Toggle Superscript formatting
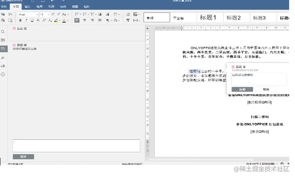 tap(44, 20)
